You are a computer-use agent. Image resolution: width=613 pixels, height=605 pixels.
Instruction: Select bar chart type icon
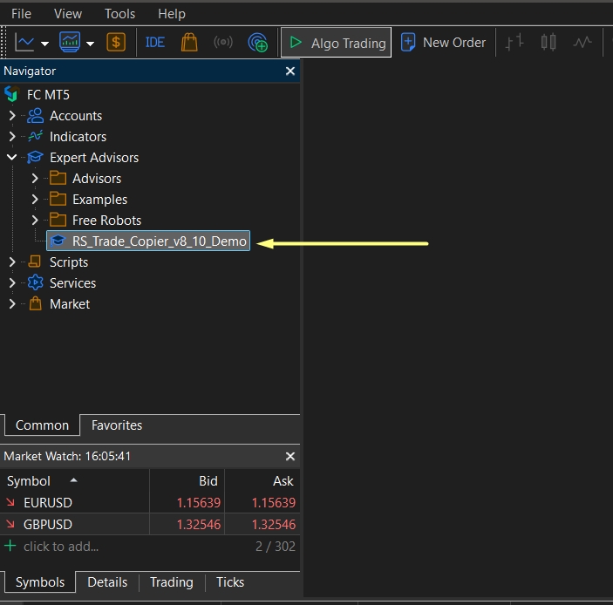coord(514,42)
